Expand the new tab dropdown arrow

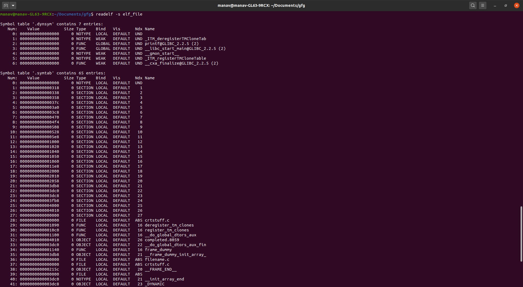[x=13, y=5]
